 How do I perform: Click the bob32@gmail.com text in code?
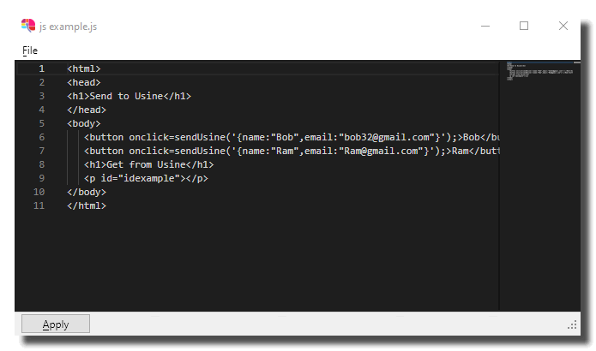pos(387,137)
